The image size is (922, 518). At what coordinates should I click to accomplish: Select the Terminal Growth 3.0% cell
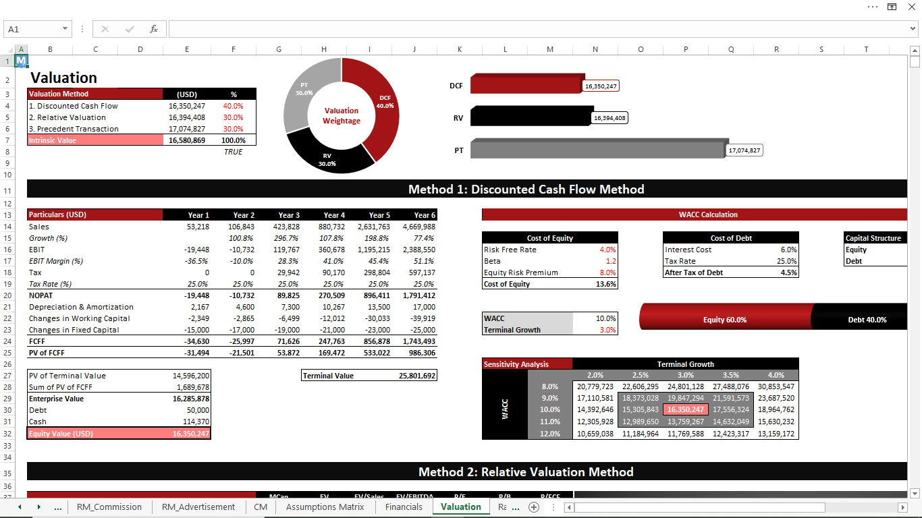[595, 330]
